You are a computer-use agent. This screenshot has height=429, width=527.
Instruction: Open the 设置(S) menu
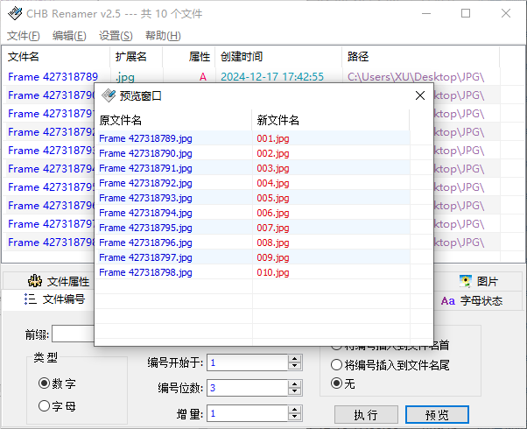pos(116,36)
